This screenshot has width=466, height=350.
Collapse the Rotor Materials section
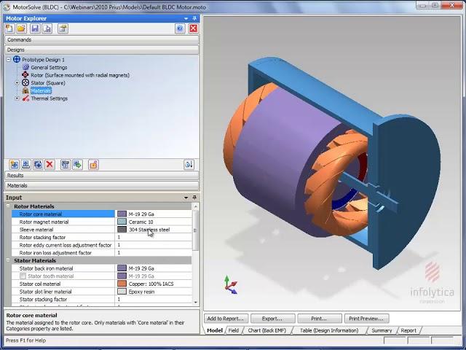pos(9,206)
